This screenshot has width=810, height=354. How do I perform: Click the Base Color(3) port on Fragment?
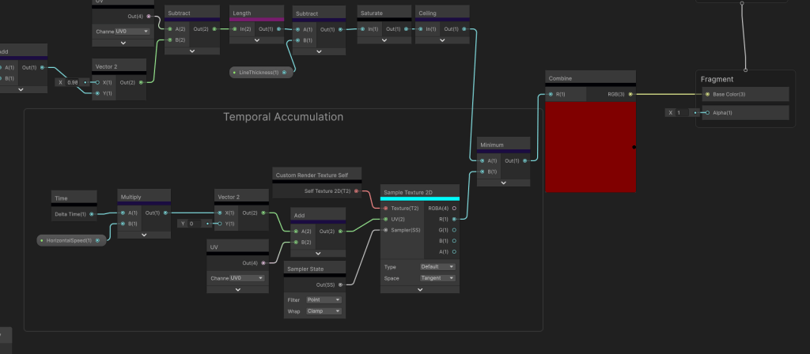point(707,94)
